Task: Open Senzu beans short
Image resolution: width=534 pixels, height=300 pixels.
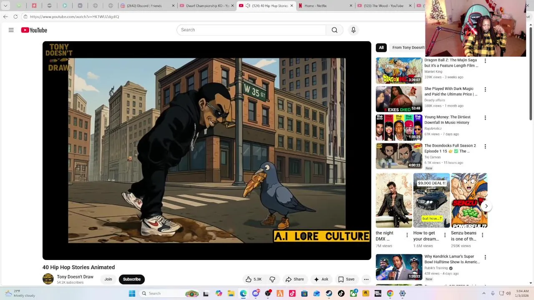Action: pyautogui.click(x=469, y=200)
